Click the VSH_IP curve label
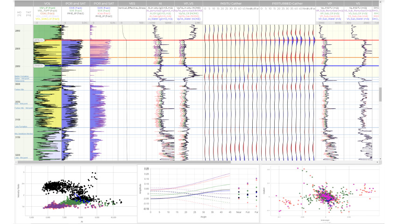This screenshot has width=398, height=224. [48, 8]
